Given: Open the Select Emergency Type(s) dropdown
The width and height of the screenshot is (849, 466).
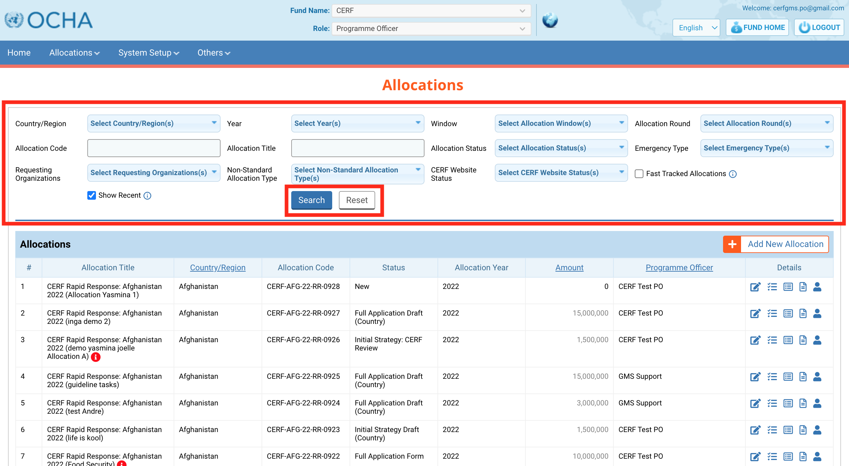Looking at the screenshot, I should [767, 148].
